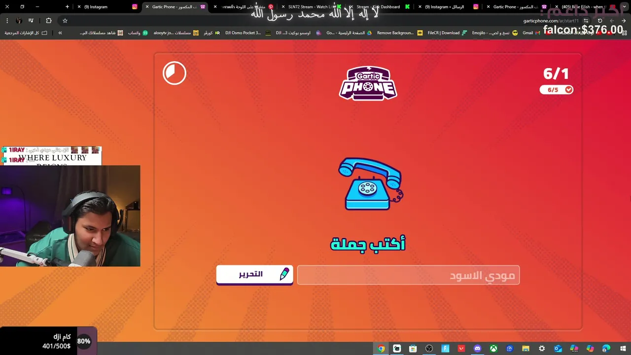
Task: Open Microsoft Store from the taskbar
Action: tap(413, 349)
